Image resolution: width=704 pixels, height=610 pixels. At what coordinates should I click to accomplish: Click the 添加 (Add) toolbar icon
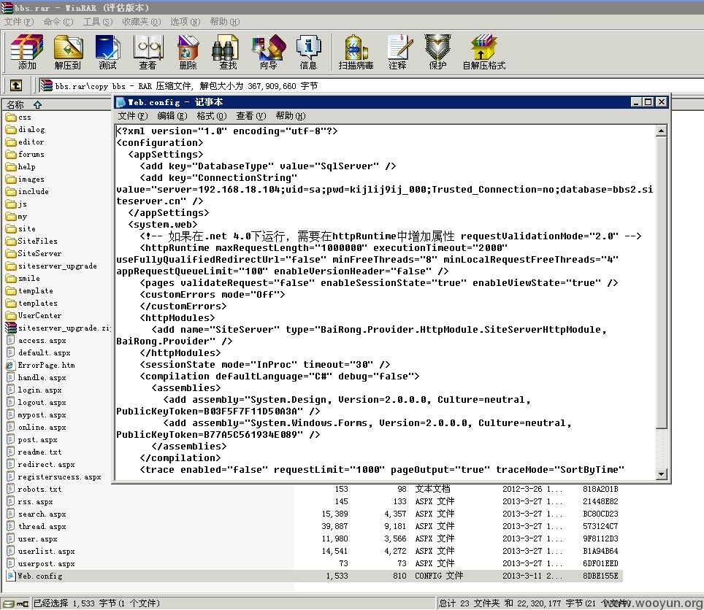tap(27, 52)
